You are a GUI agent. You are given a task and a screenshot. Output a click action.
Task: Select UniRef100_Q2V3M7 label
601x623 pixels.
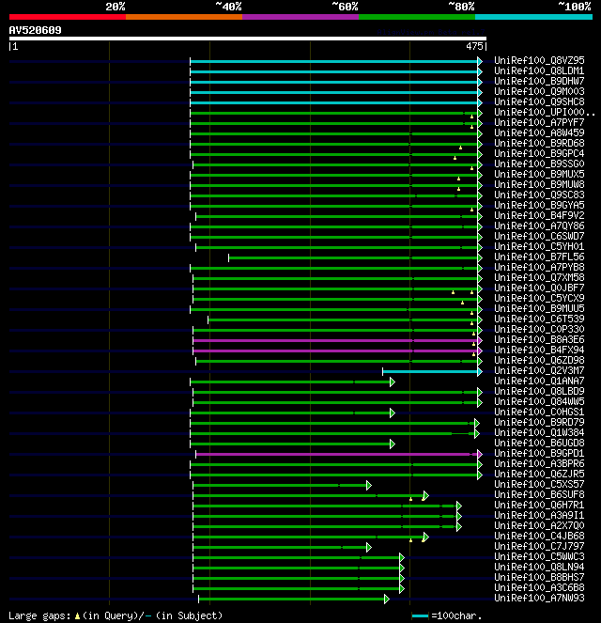[x=539, y=370]
